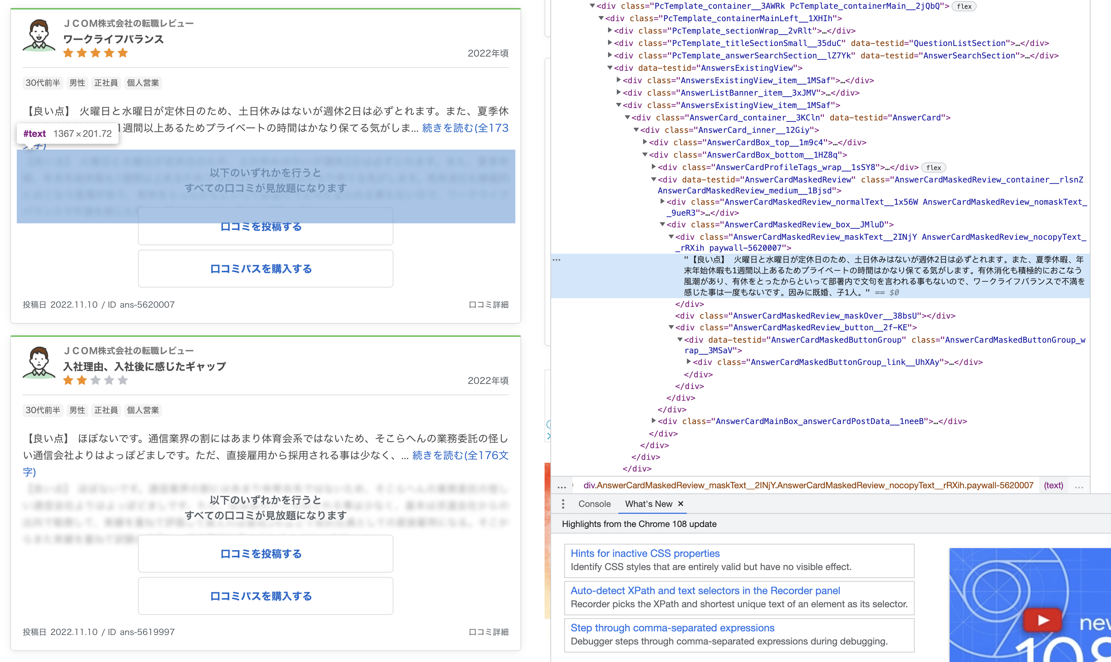The height and width of the screenshot is (662, 1111).
Task: Open Auto-detect XPath and text selectors link
Action: click(x=705, y=590)
